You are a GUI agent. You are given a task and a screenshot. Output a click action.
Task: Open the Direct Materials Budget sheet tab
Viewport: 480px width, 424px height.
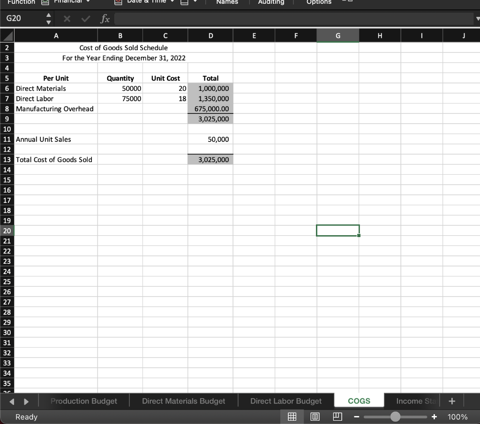(183, 401)
